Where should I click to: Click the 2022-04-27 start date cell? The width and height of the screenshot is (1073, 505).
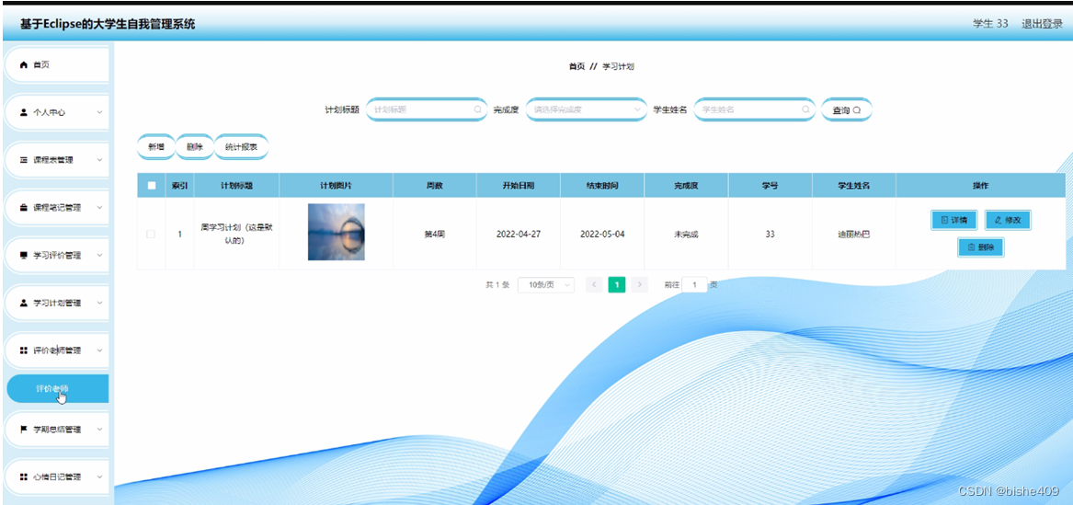tap(519, 234)
